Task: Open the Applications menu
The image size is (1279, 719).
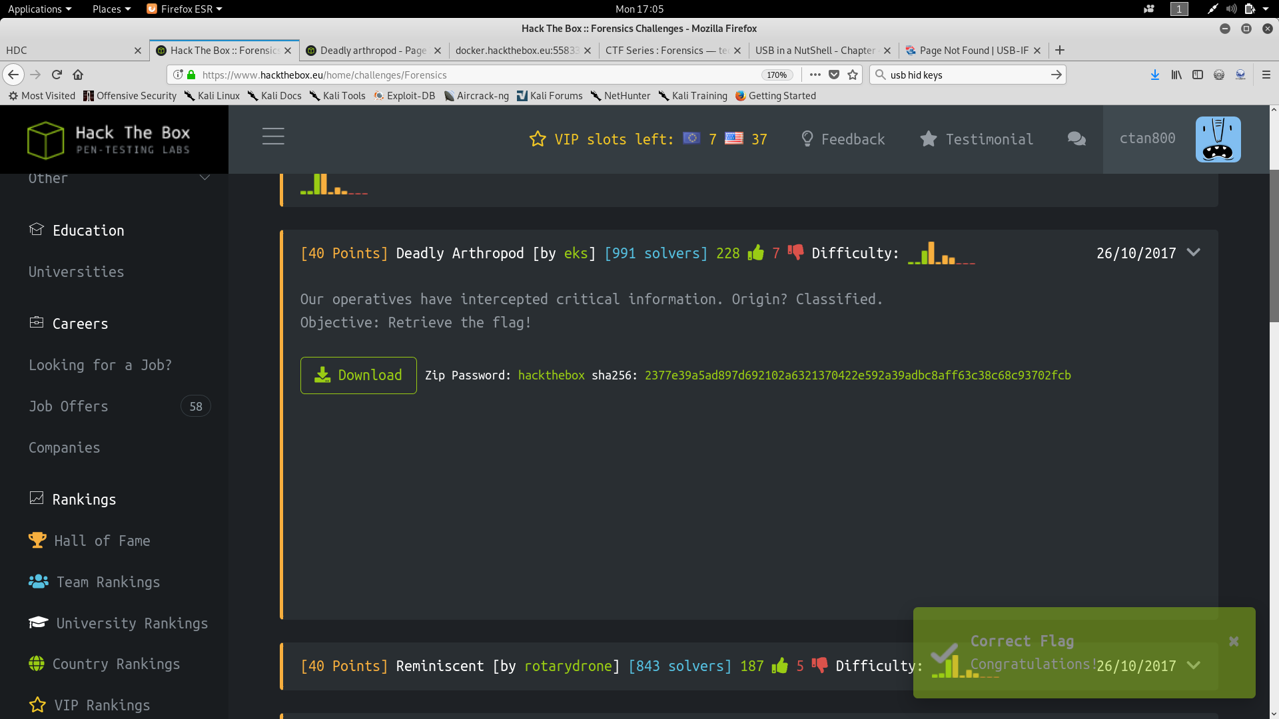Action: point(39,9)
